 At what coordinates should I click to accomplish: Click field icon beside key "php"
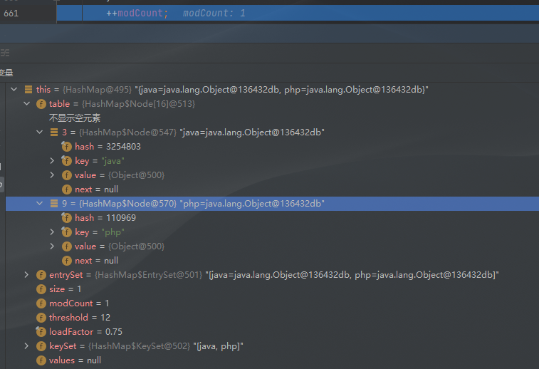click(x=66, y=232)
